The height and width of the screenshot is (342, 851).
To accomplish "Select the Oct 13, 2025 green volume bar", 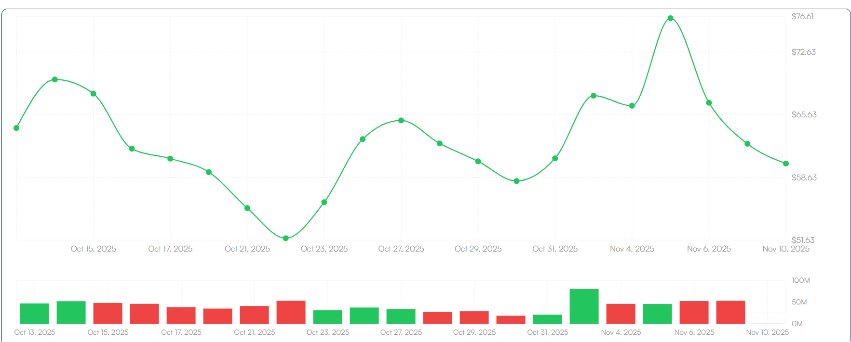I will coord(34,313).
